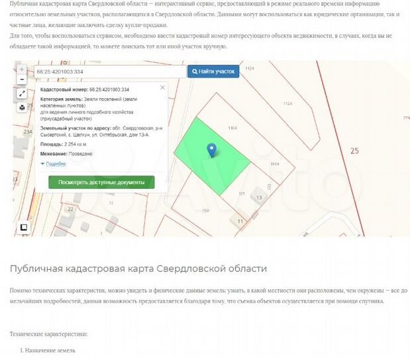410x358 pixels.
Task: Click the Площадь: 2 254 кв.м value
Action: (64, 145)
